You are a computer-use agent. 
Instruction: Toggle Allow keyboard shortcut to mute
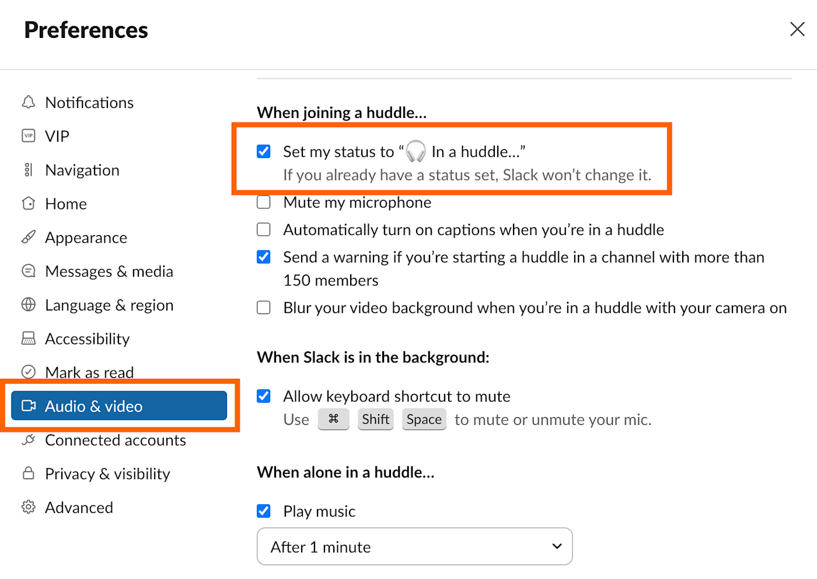pos(264,396)
